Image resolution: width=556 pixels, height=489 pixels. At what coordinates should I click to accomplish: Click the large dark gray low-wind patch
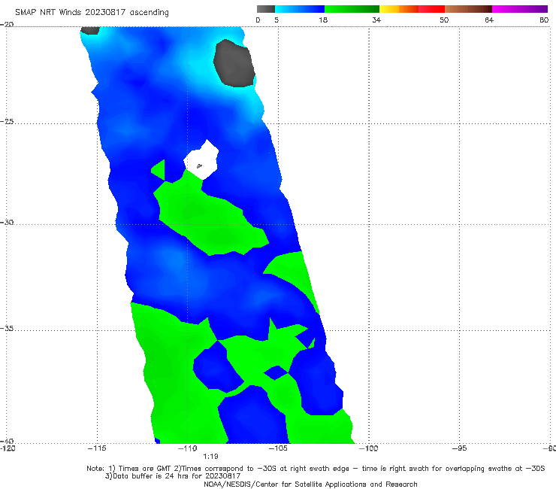click(234, 63)
